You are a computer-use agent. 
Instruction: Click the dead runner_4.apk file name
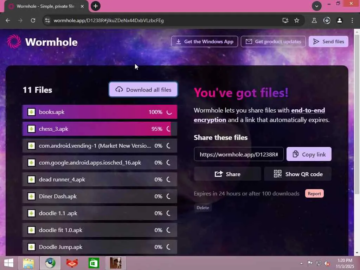(x=62, y=180)
